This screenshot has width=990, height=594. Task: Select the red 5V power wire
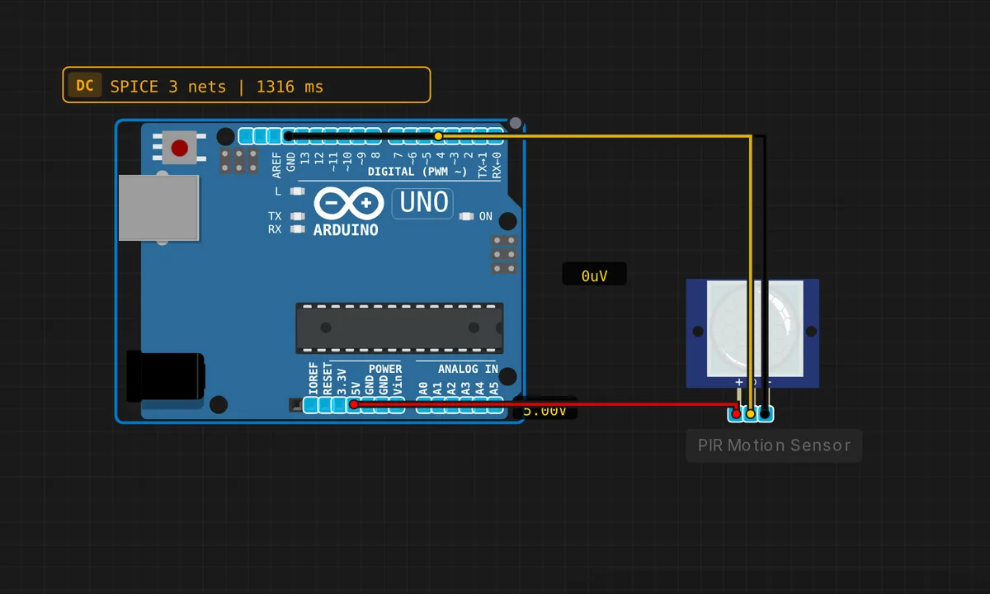544,404
